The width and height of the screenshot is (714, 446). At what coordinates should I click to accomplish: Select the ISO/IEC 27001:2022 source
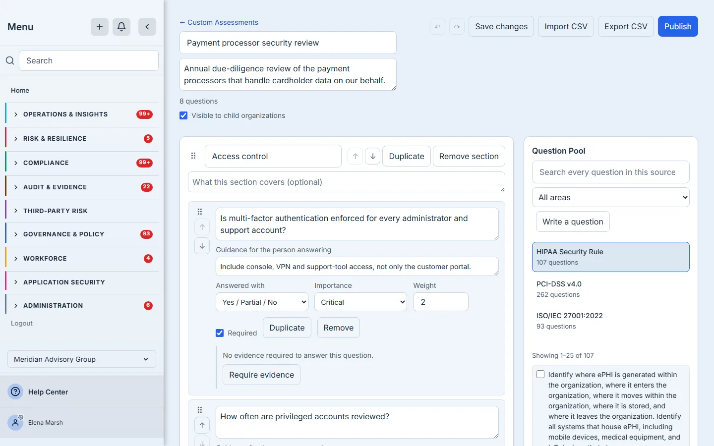611,321
